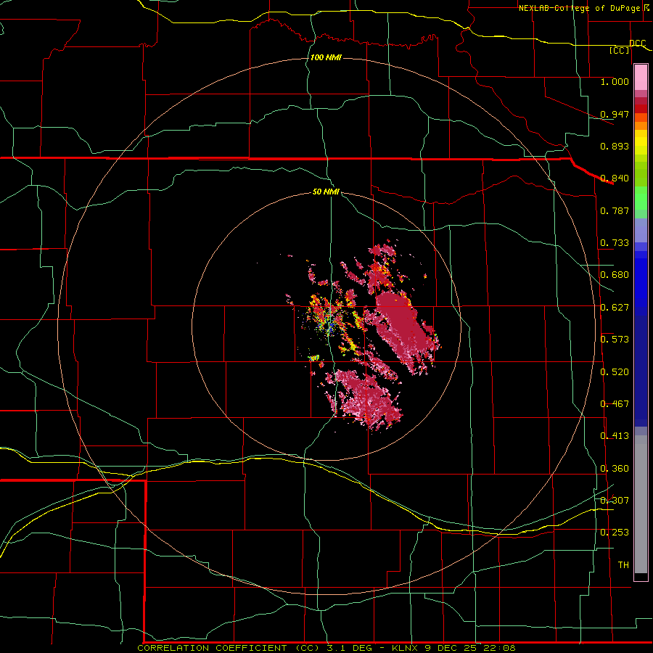Click the gray lower section of color bar
Viewport: 653px width, 653px height.
point(641,504)
